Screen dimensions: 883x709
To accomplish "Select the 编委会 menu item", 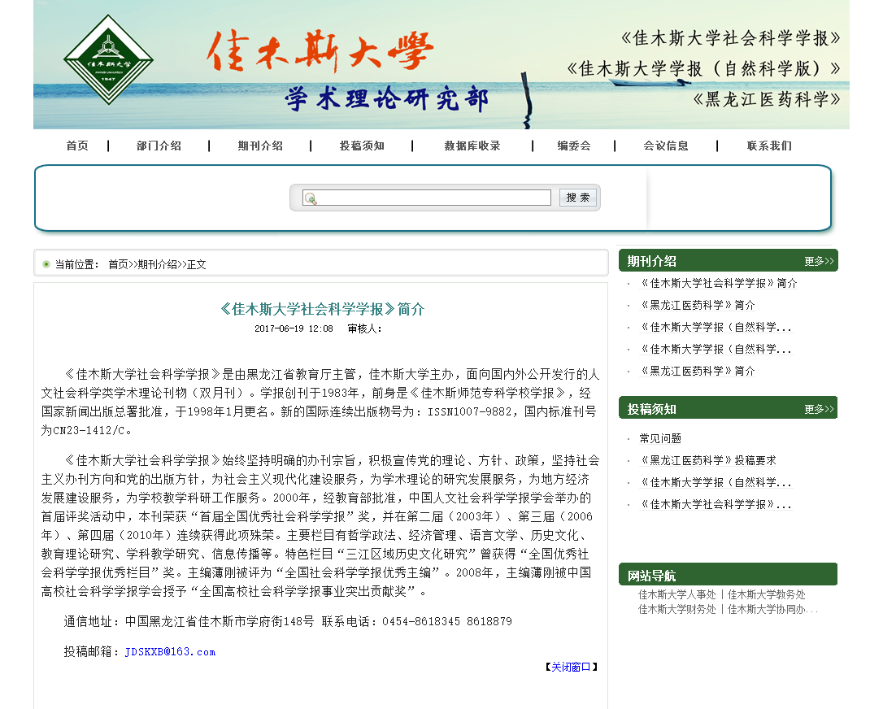I will (574, 146).
